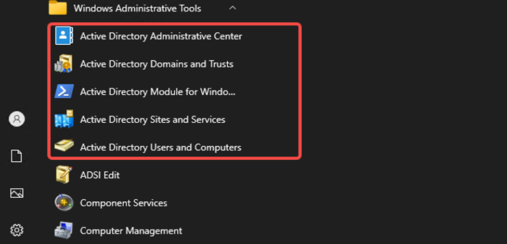Open Active Directory Administrative Center icon
The image size is (507, 244).
pyautogui.click(x=63, y=36)
